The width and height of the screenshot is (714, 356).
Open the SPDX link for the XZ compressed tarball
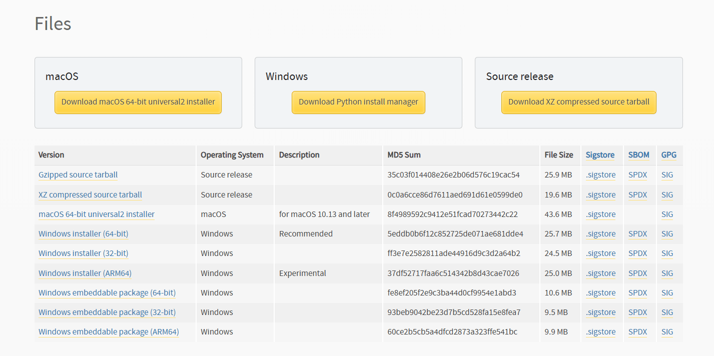point(638,194)
